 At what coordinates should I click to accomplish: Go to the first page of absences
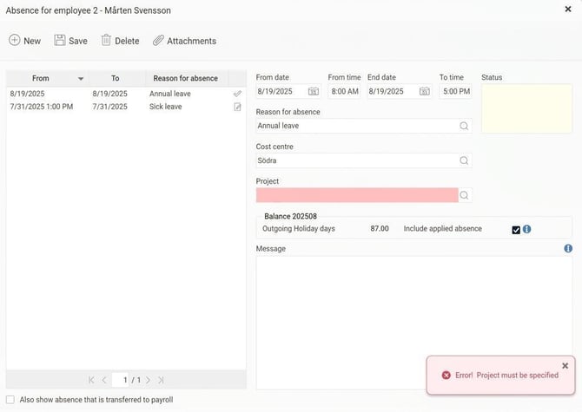(92, 380)
